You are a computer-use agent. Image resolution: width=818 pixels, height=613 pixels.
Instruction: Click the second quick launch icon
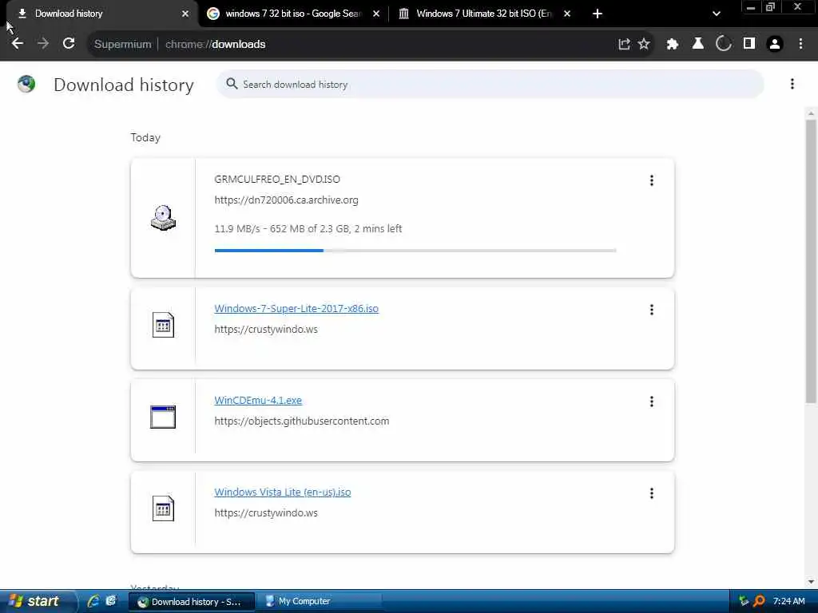tap(111, 601)
